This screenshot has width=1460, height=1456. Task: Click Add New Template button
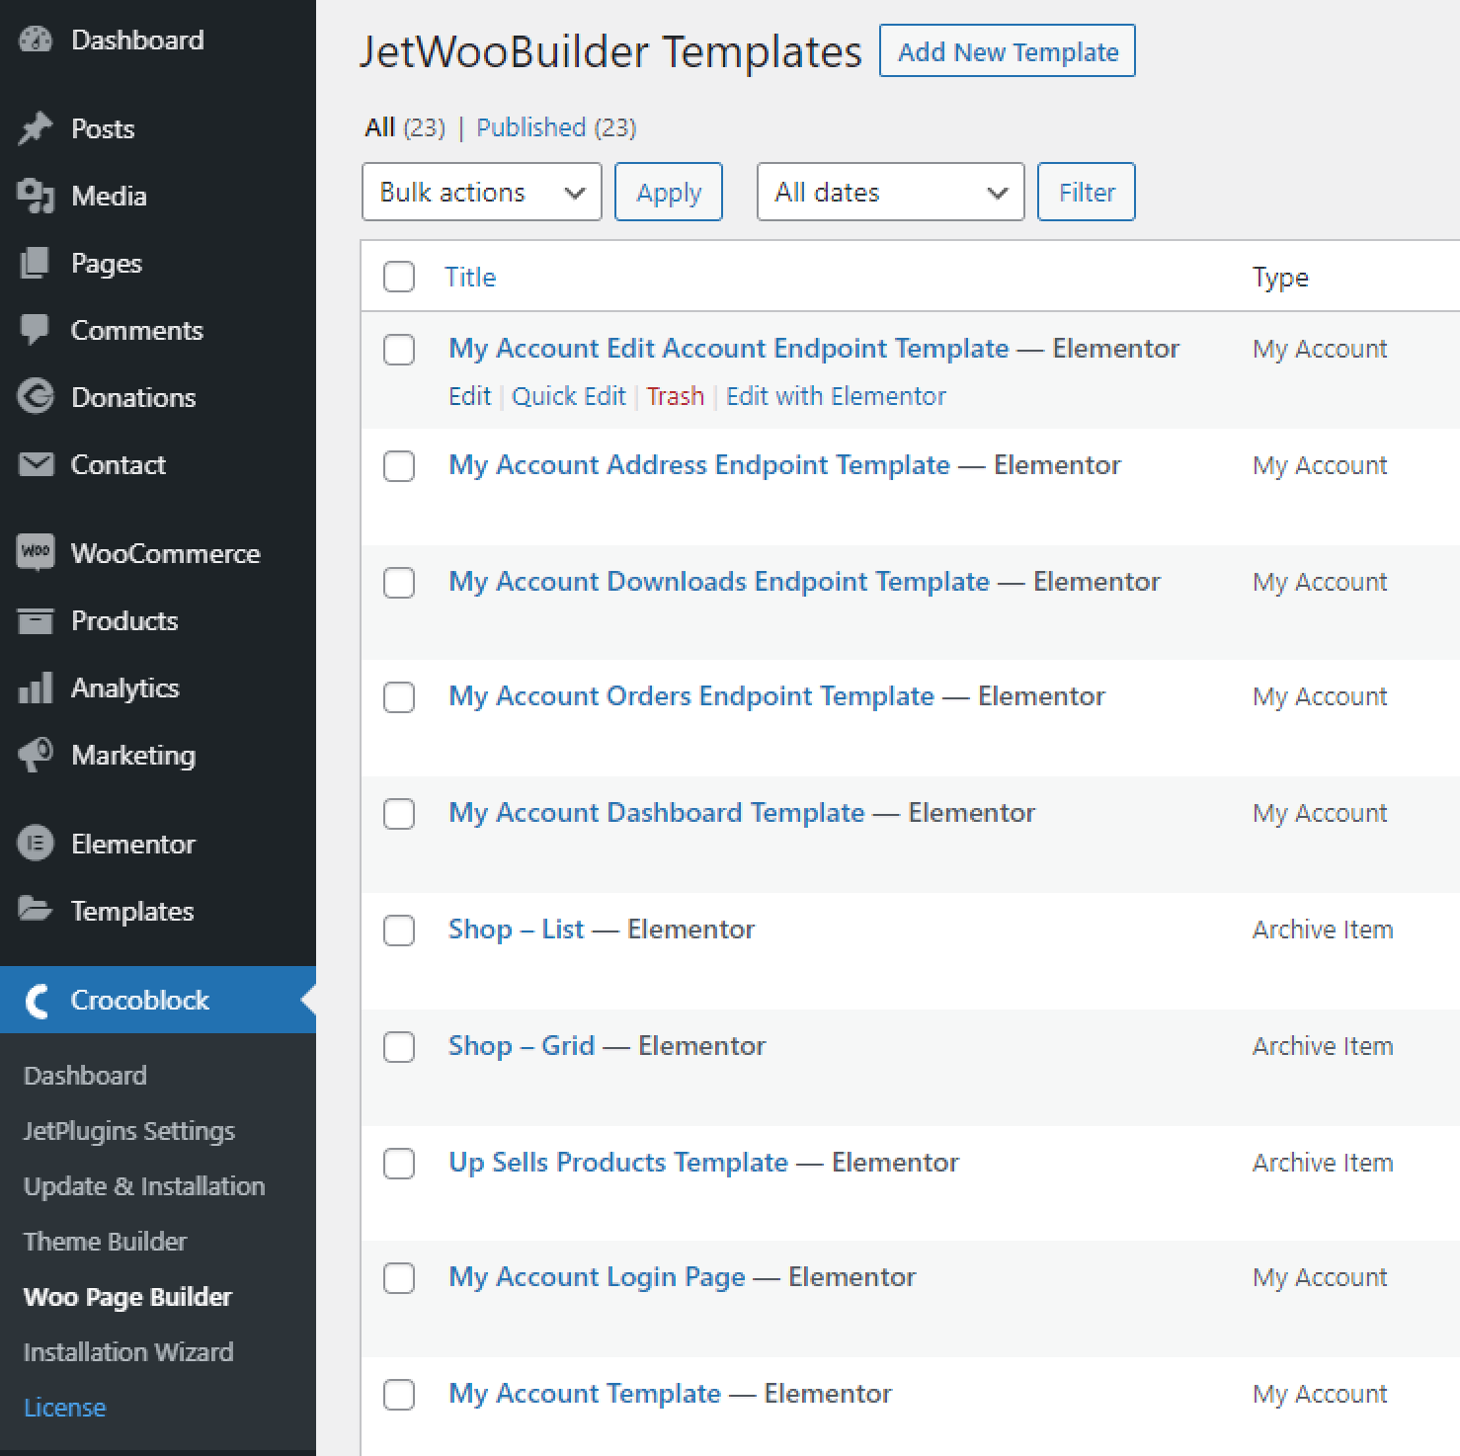[1008, 51]
